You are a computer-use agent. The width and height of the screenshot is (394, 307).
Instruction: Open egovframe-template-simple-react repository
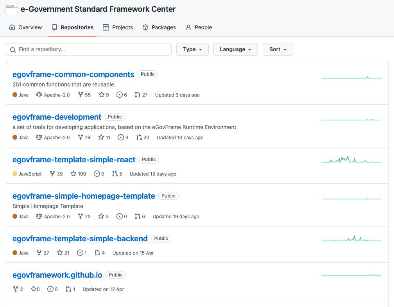click(x=74, y=160)
